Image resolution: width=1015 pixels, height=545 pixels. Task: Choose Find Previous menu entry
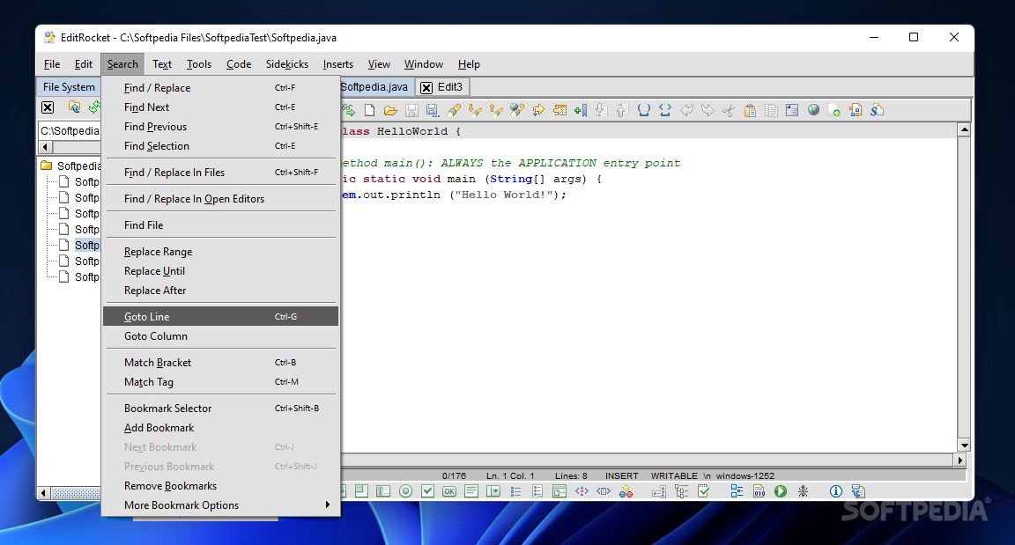click(x=220, y=127)
